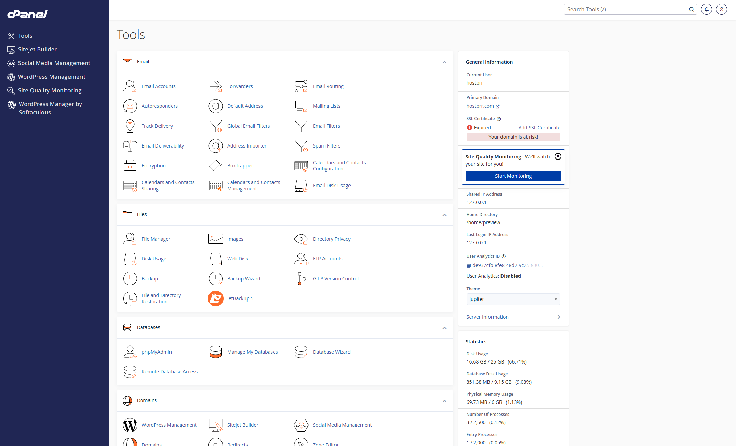Image resolution: width=736 pixels, height=446 pixels.
Task: Click the Web Disk icon
Action: click(215, 259)
